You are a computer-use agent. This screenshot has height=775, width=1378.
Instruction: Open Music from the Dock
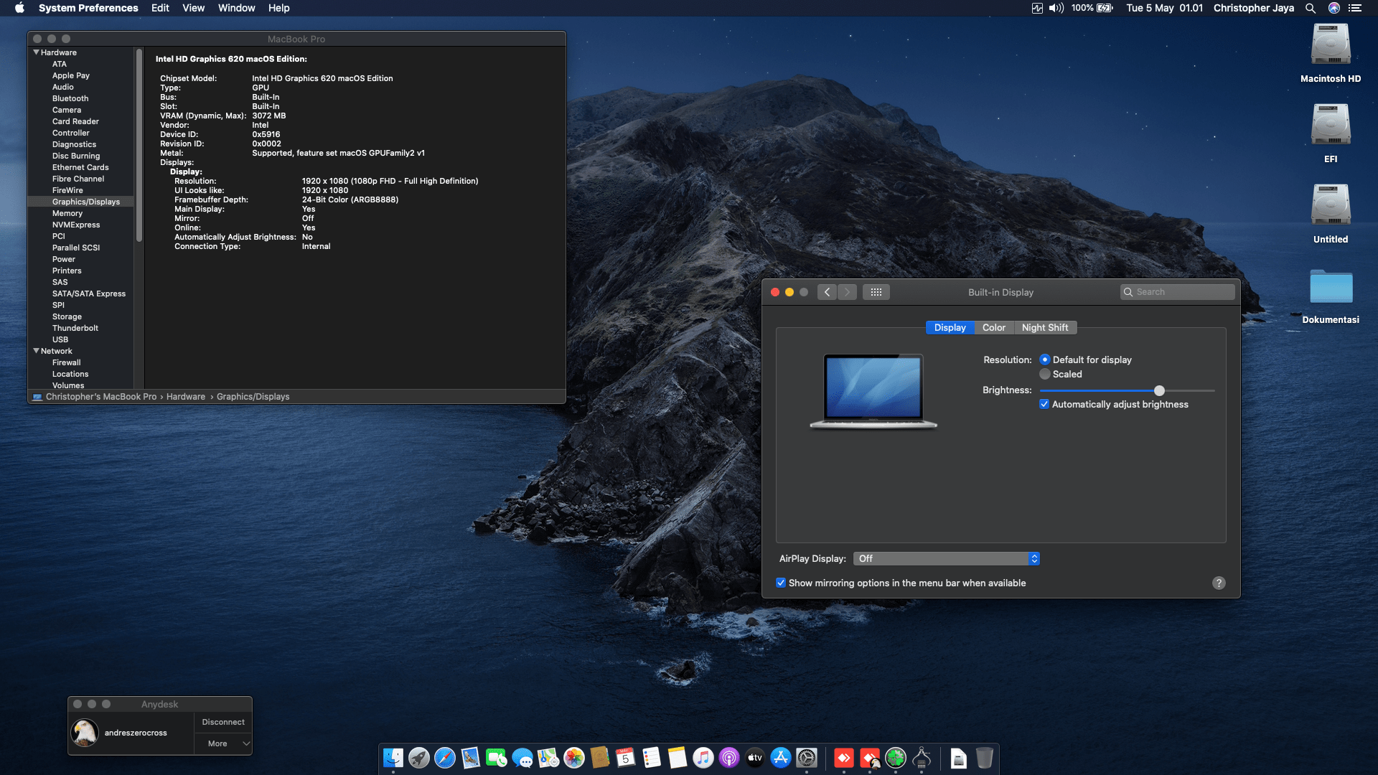point(703,758)
